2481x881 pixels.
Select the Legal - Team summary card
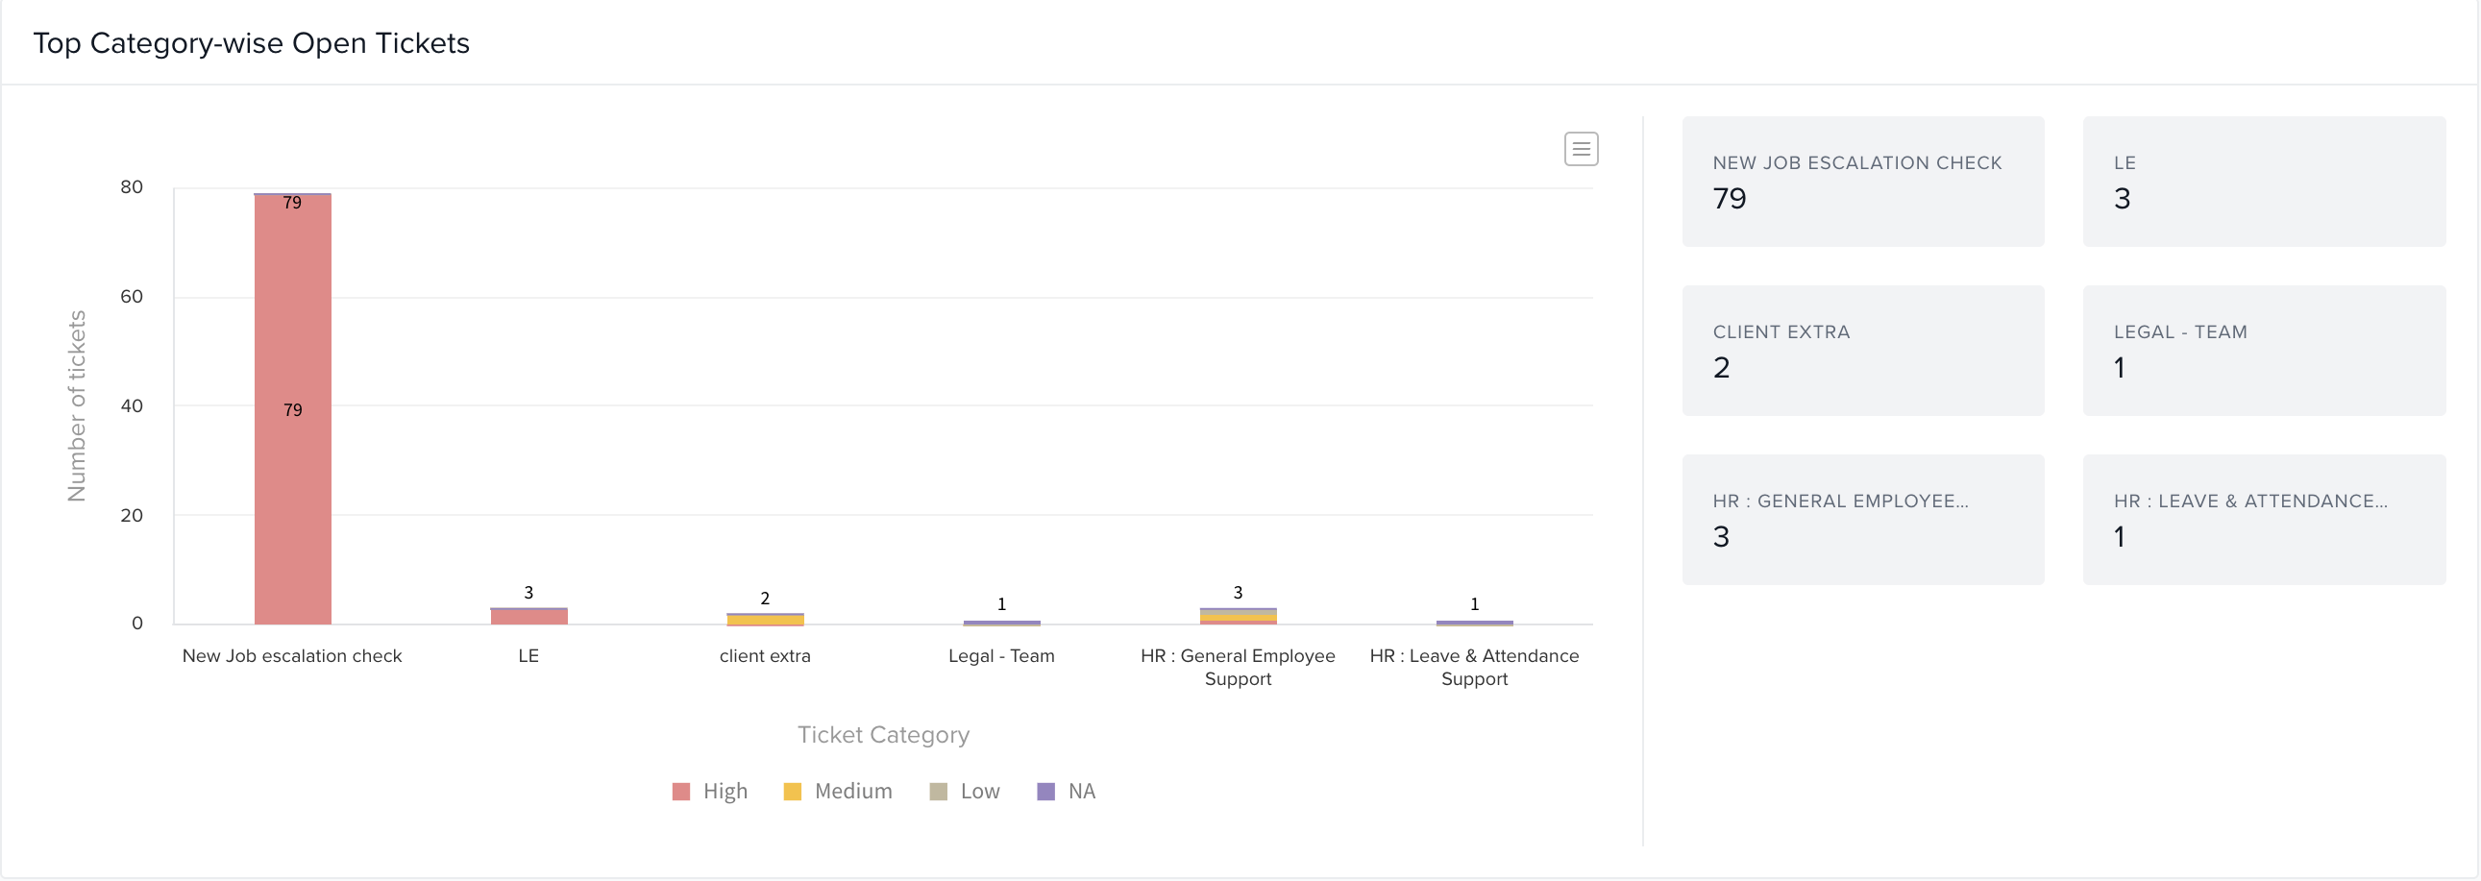[x=2263, y=351]
